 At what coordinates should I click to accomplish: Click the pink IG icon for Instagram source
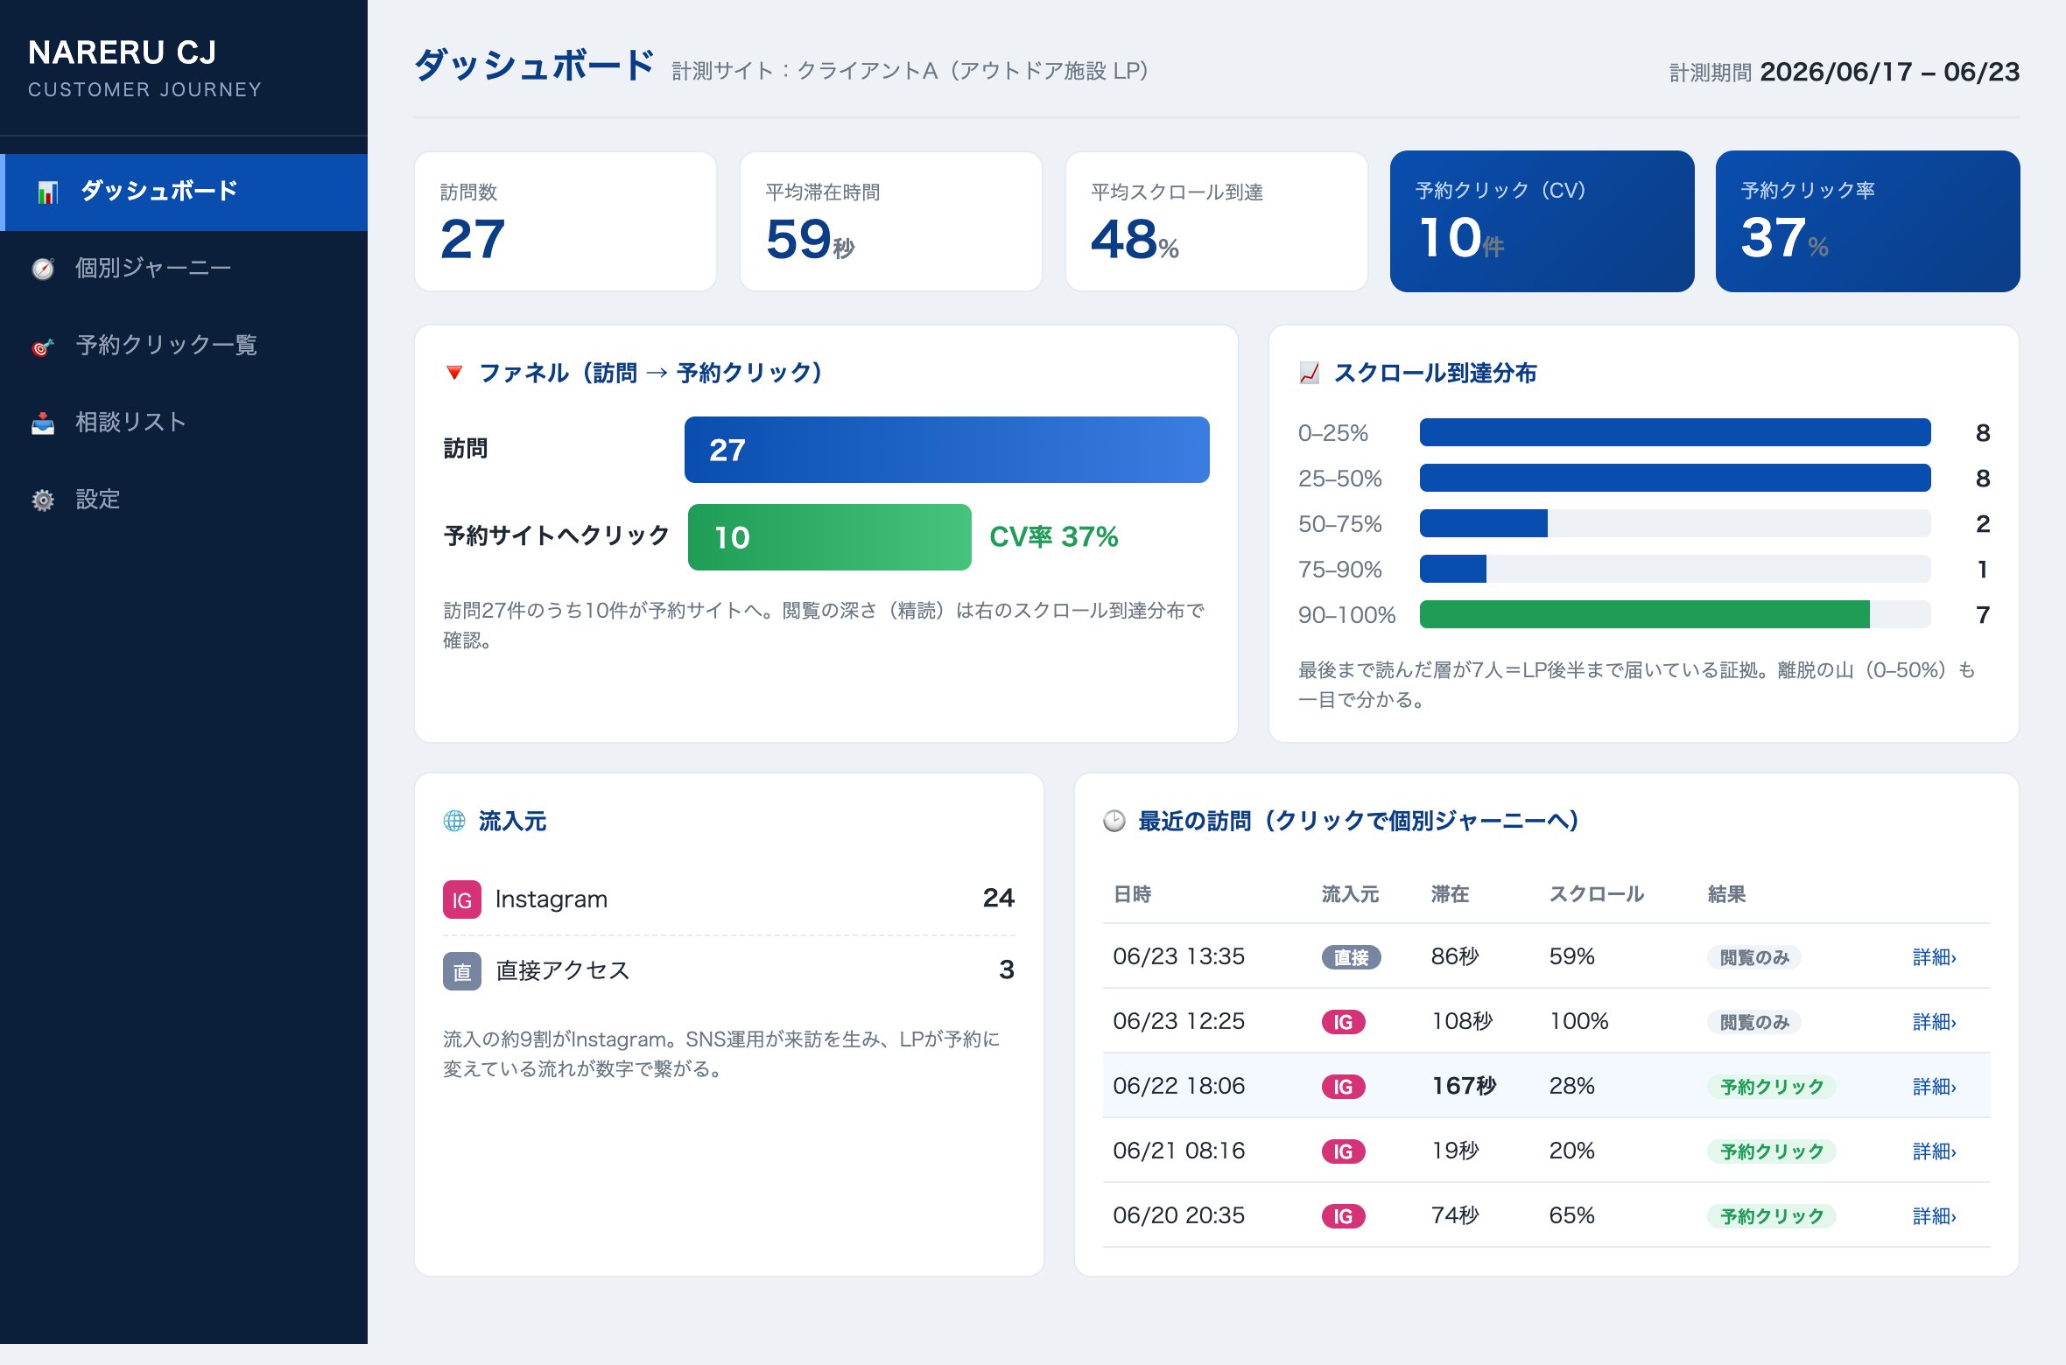[x=462, y=899]
